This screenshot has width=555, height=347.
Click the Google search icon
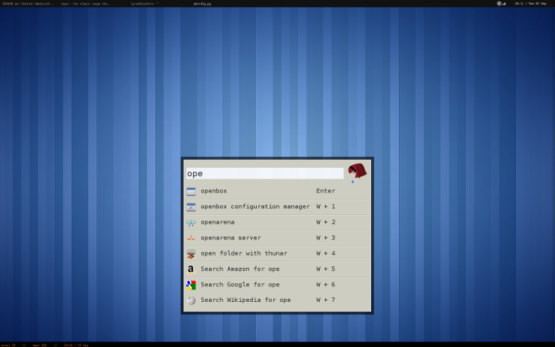tap(191, 285)
